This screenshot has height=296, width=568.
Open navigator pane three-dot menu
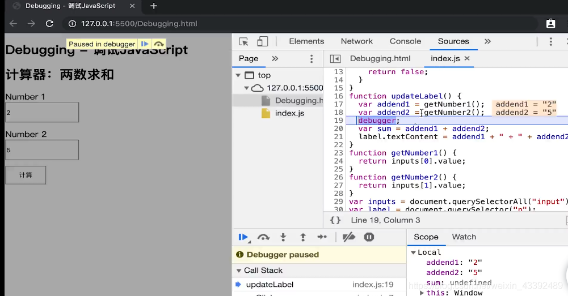click(x=312, y=59)
